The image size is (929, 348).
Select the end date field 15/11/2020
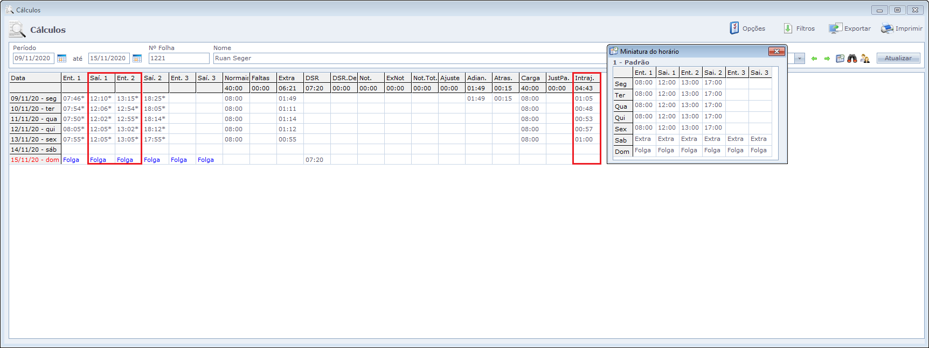(108, 58)
